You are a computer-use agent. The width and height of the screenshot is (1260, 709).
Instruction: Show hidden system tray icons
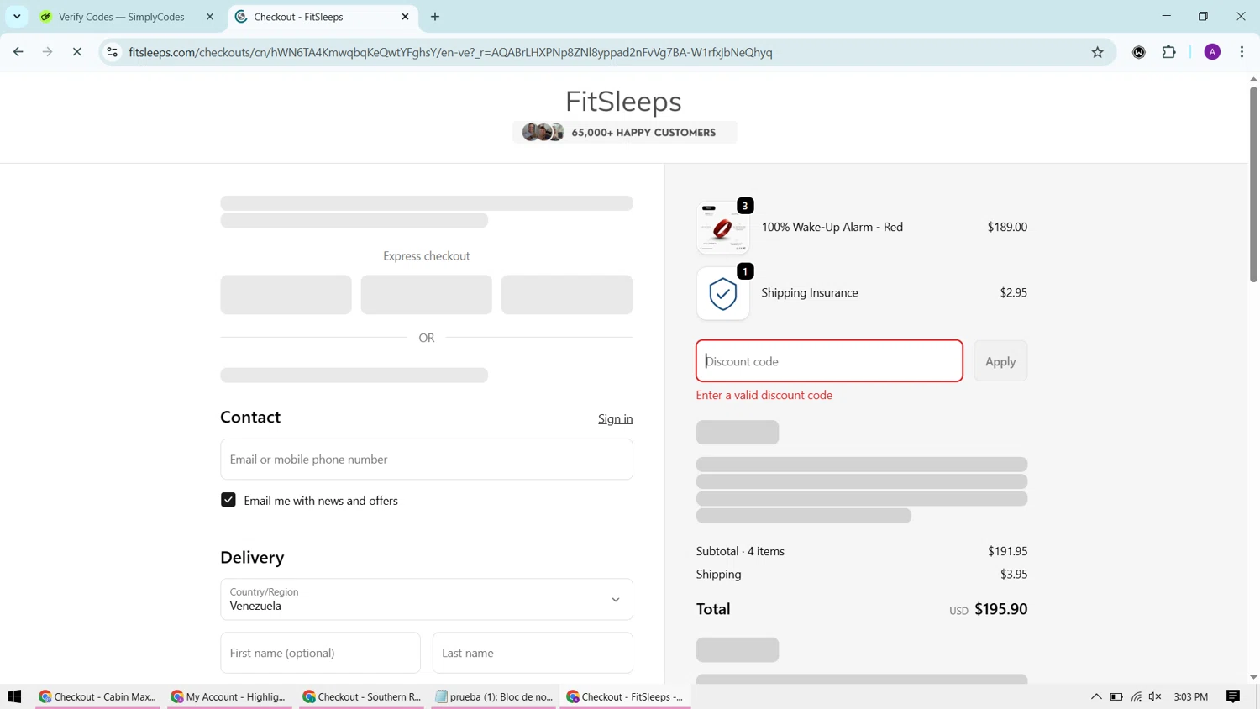point(1096,696)
